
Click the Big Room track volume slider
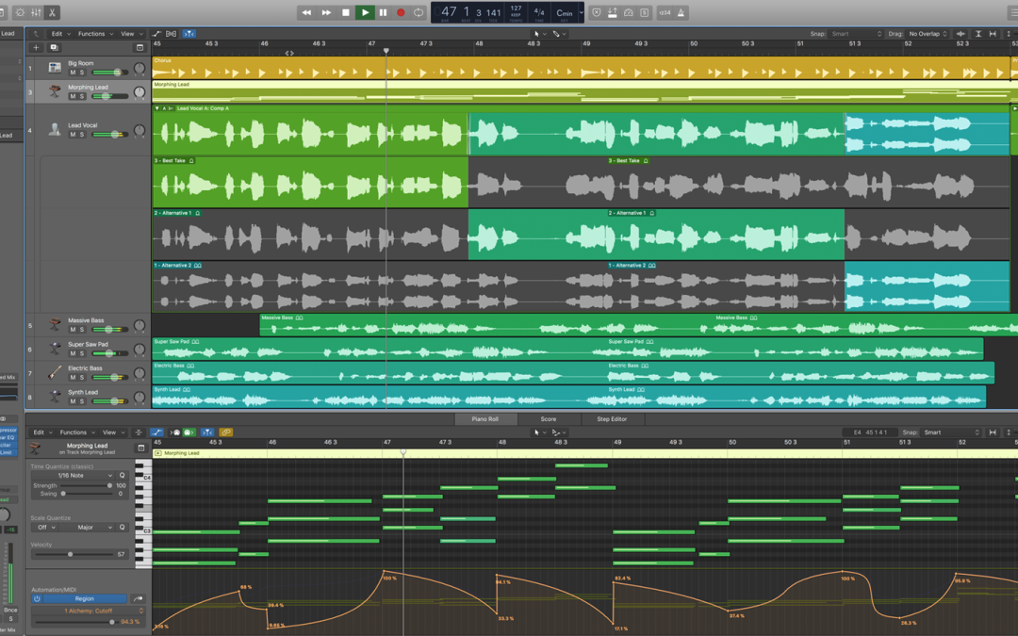(109, 72)
